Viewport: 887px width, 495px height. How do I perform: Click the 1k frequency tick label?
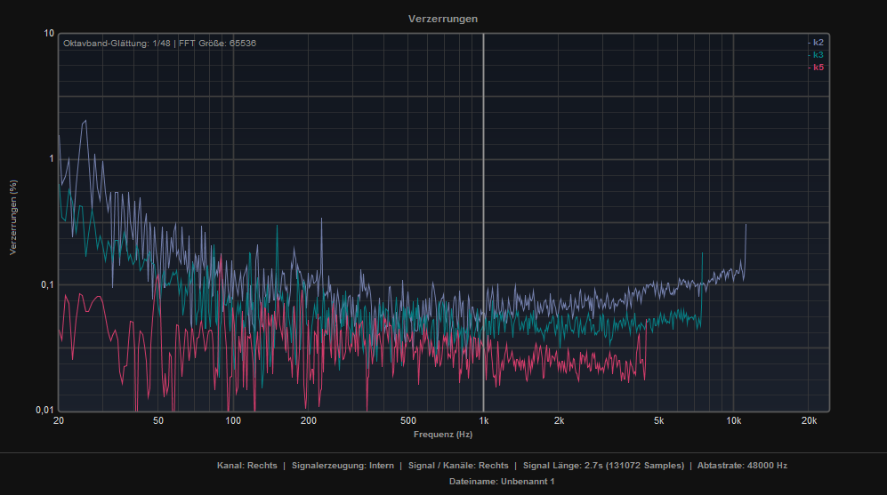point(483,420)
